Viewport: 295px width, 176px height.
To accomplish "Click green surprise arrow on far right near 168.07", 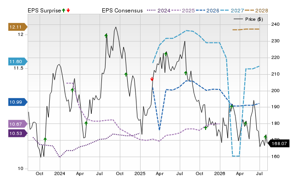I will pyautogui.click(x=265, y=136).
